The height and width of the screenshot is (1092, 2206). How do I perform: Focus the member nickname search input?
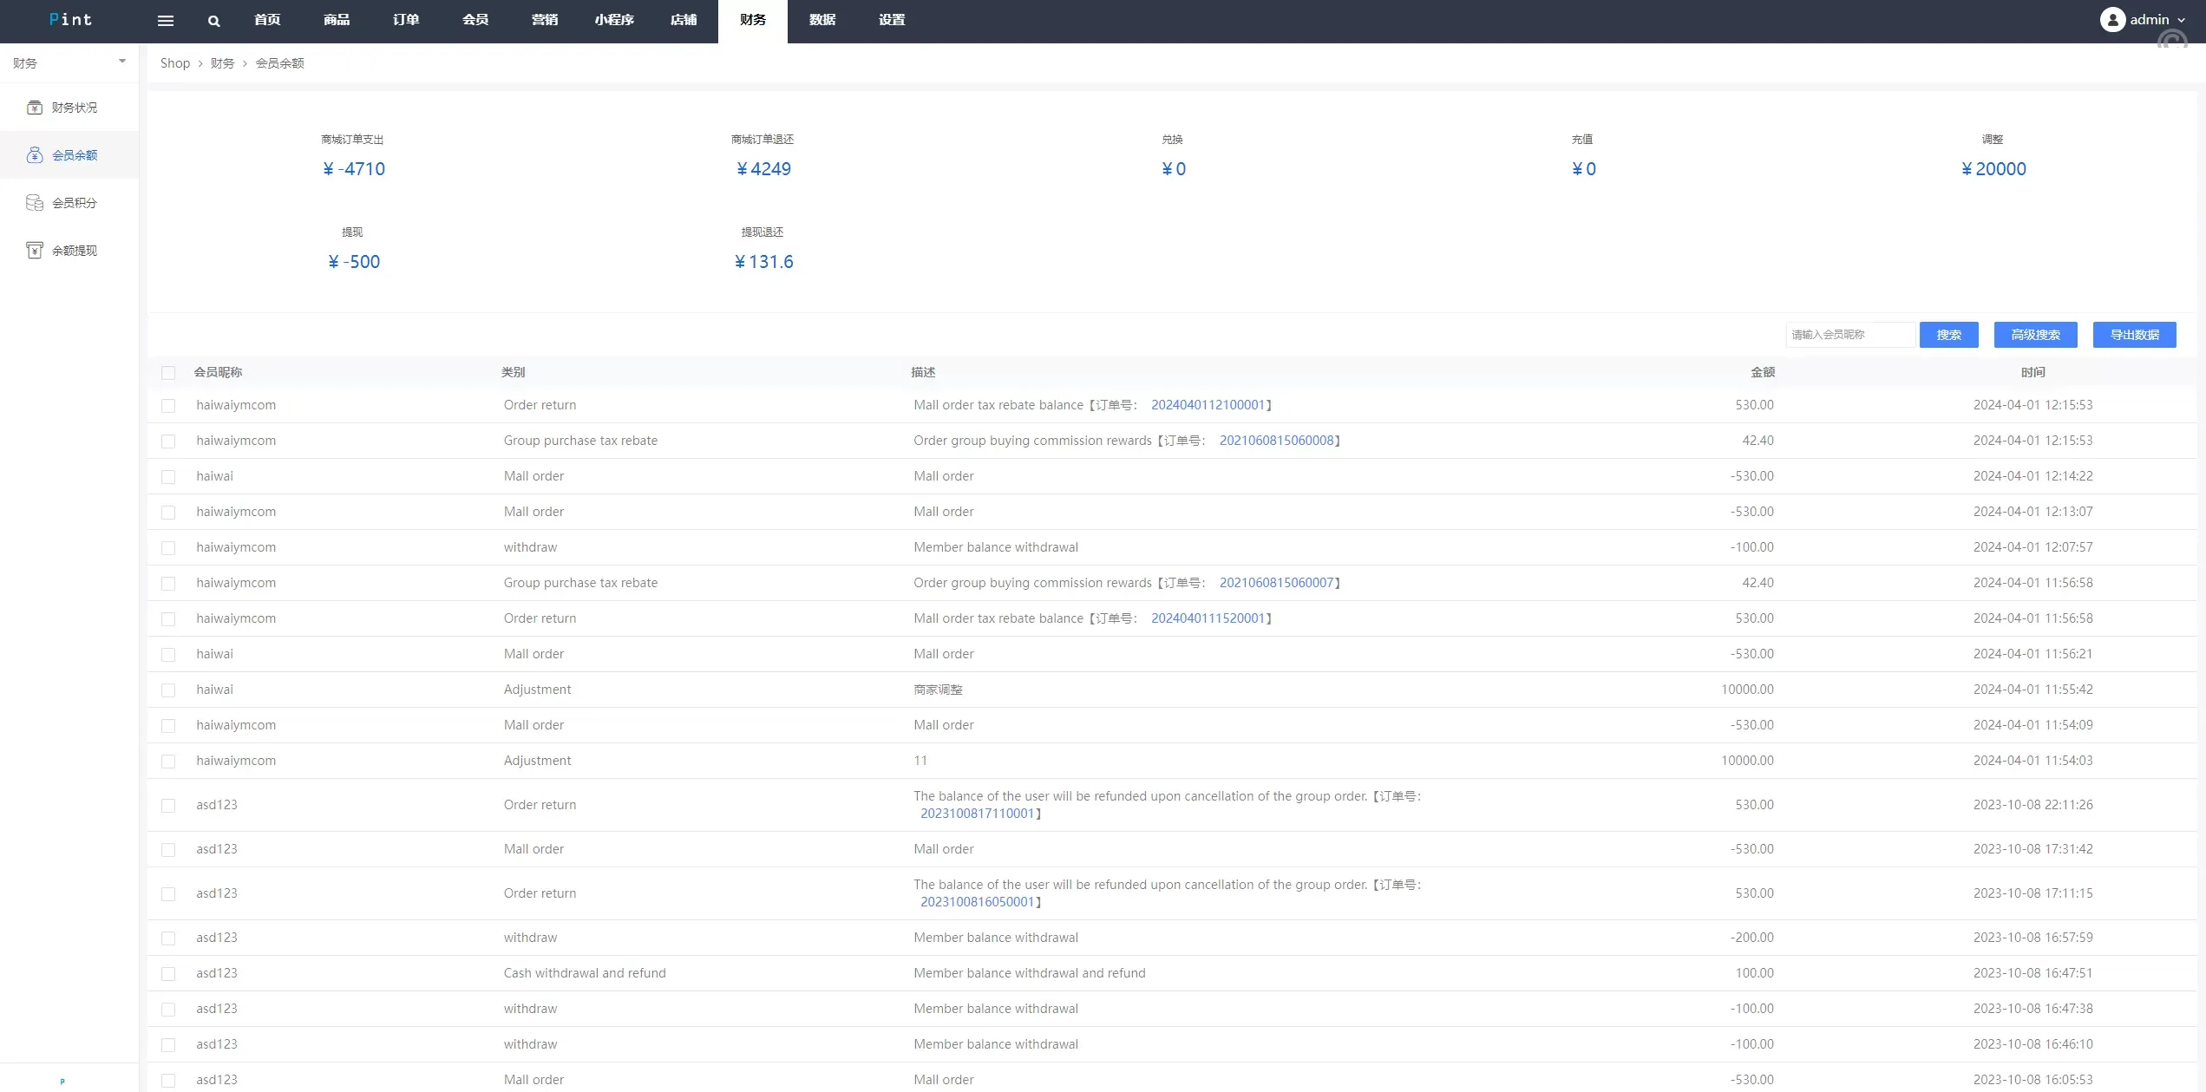point(1849,335)
